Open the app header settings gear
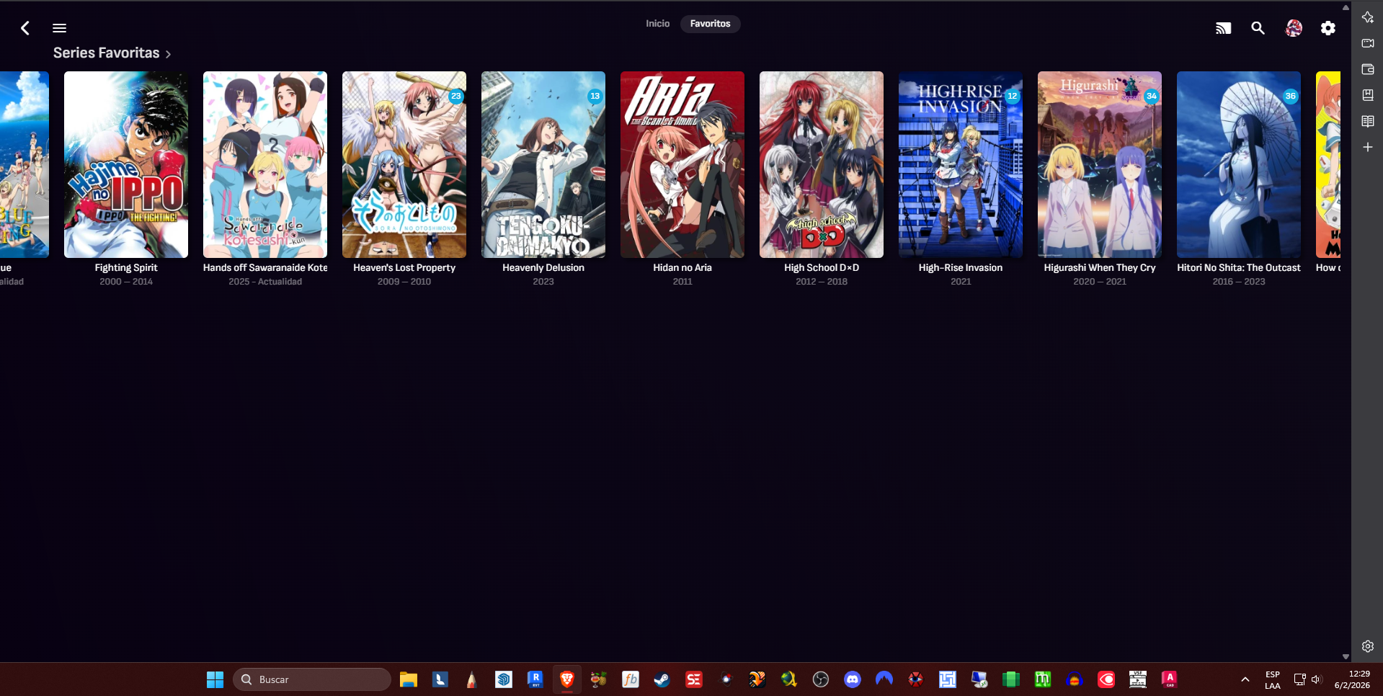This screenshot has height=696, width=1383. pos(1328,28)
